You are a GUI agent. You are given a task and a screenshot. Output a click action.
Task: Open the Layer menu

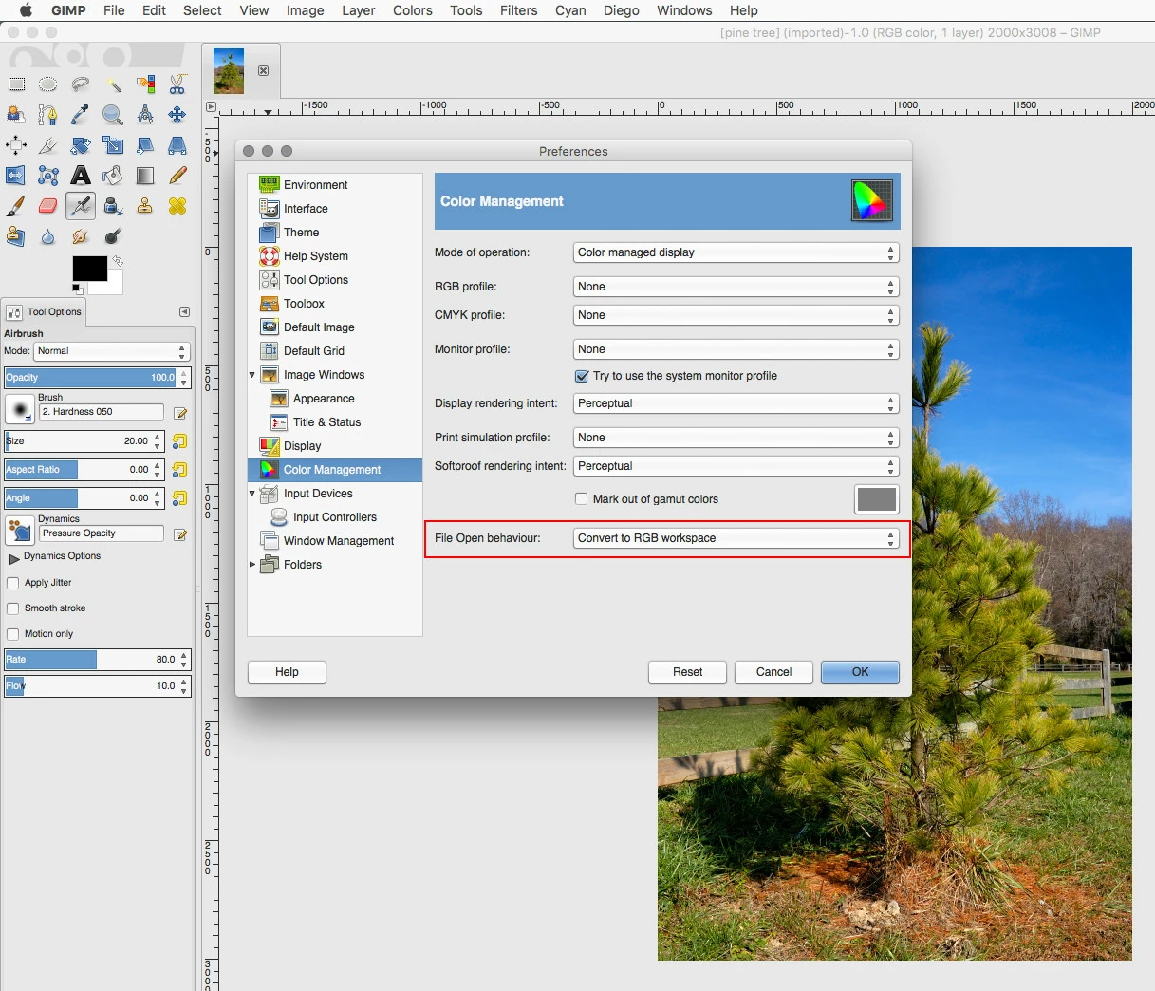pyautogui.click(x=358, y=10)
